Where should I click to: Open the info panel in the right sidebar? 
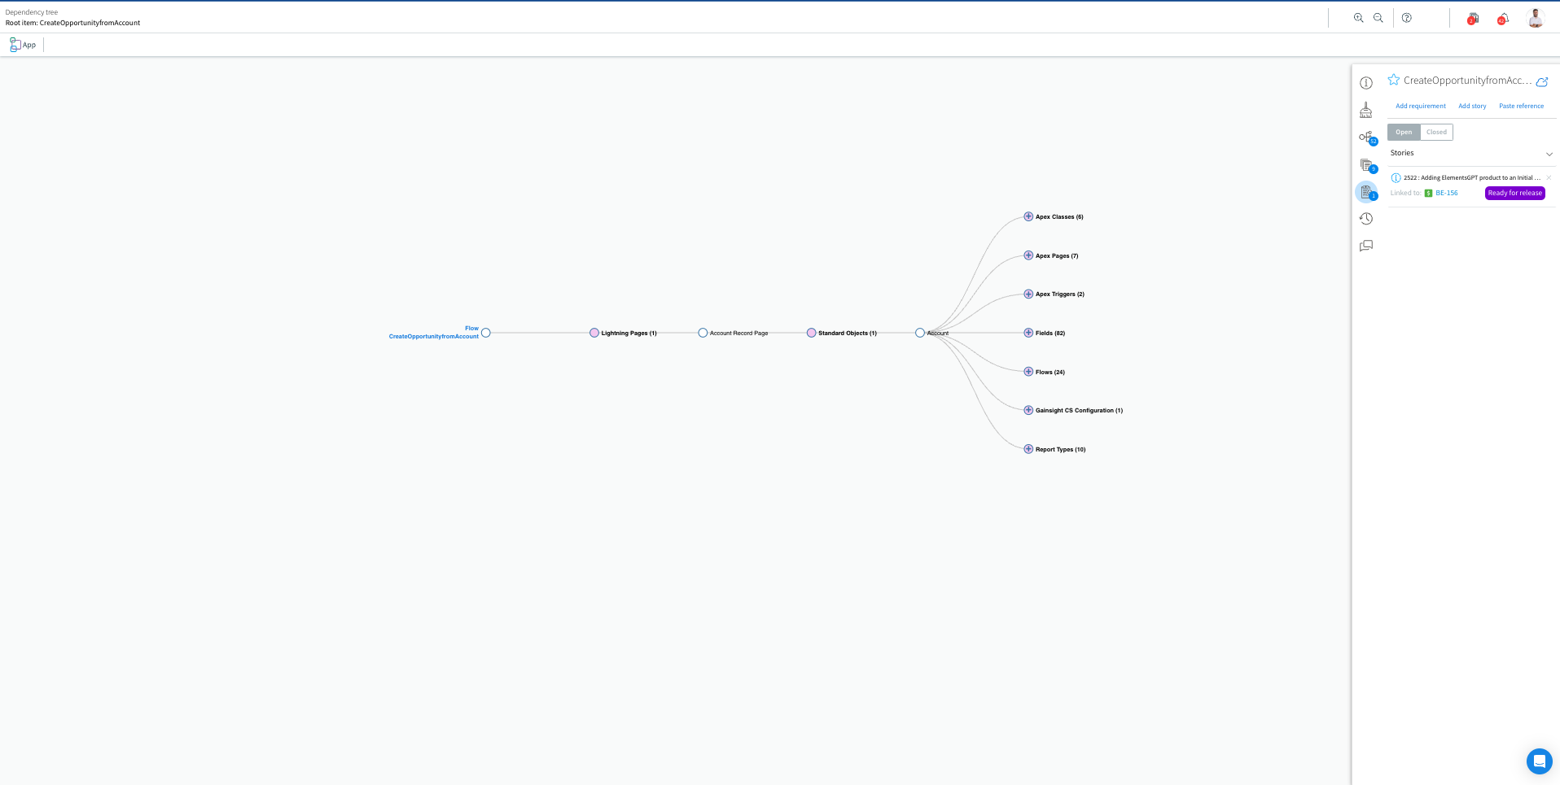(x=1366, y=83)
